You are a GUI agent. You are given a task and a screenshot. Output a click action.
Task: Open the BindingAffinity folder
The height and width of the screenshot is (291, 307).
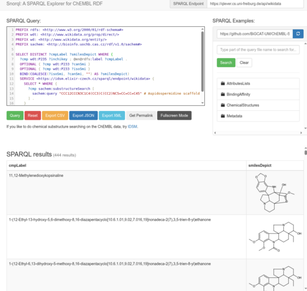pyautogui.click(x=258, y=94)
